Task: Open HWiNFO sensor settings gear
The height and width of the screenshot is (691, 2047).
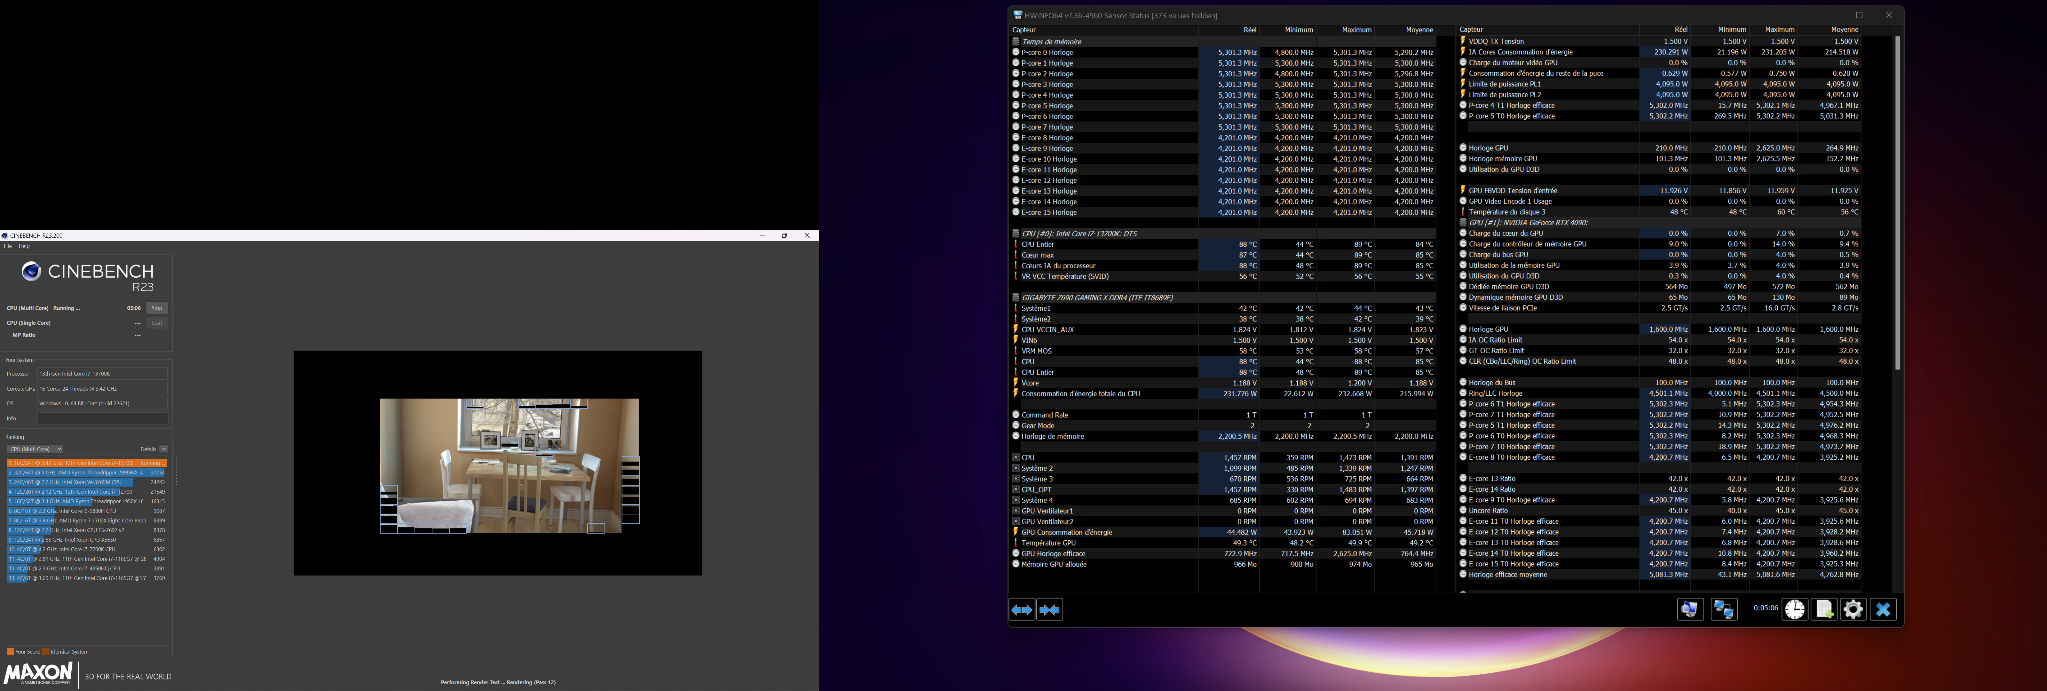Action: (x=1853, y=609)
